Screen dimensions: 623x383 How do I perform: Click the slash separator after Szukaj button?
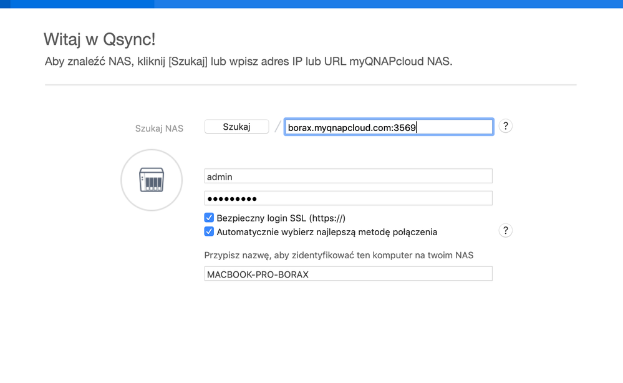pos(278,127)
